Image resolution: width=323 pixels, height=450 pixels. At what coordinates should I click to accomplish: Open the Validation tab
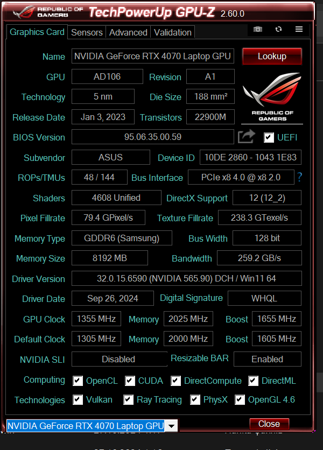[173, 32]
